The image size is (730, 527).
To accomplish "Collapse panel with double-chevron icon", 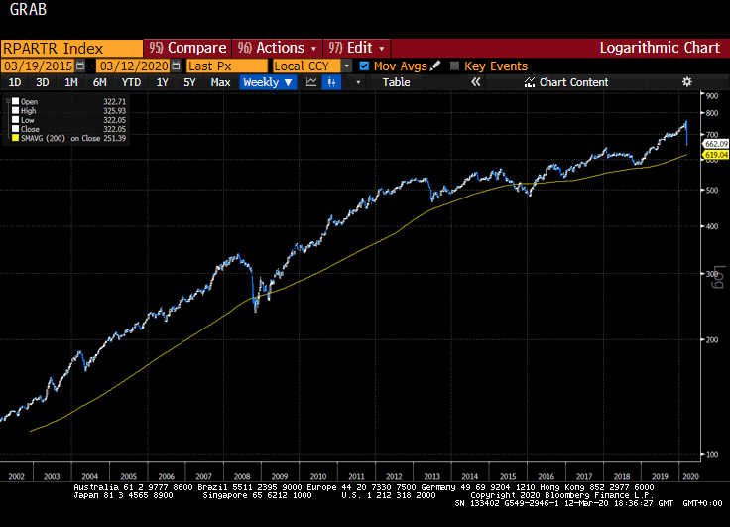I will [475, 82].
